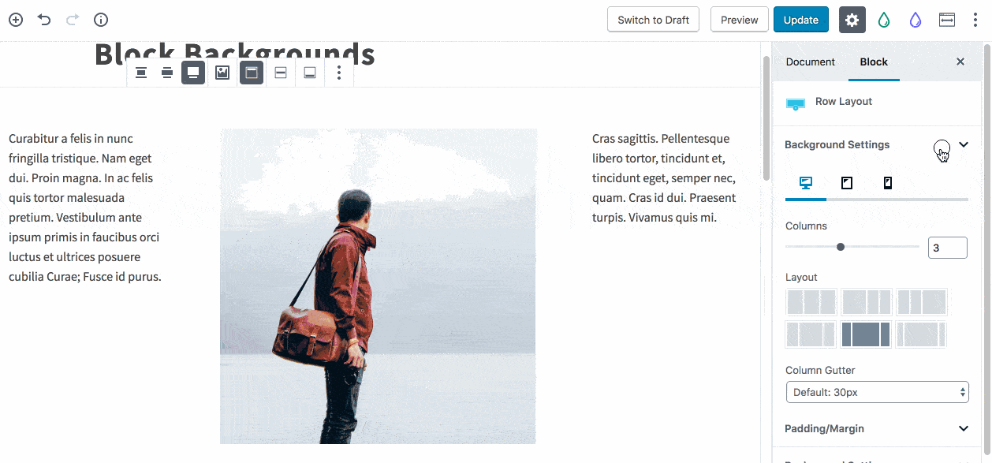Switch to the Document tab
Screen dimensions: 992x463
pyautogui.click(x=811, y=62)
